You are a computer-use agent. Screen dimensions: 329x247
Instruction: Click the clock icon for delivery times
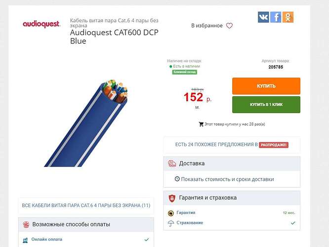pyautogui.click(x=177, y=179)
